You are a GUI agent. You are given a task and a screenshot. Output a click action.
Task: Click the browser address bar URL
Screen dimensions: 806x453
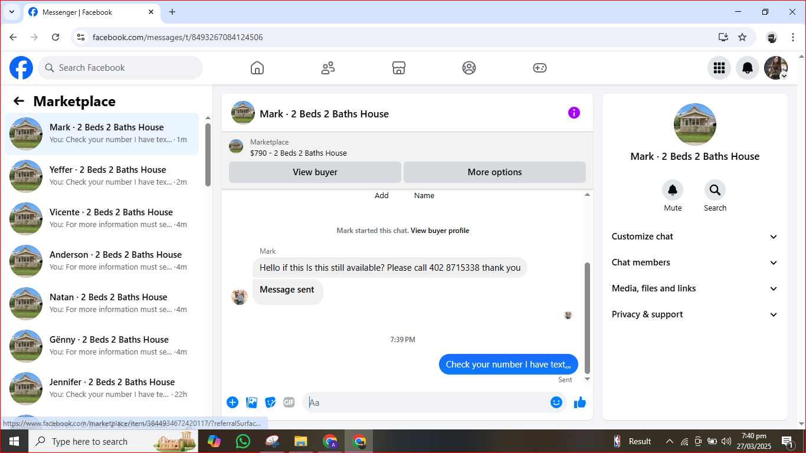[178, 37]
